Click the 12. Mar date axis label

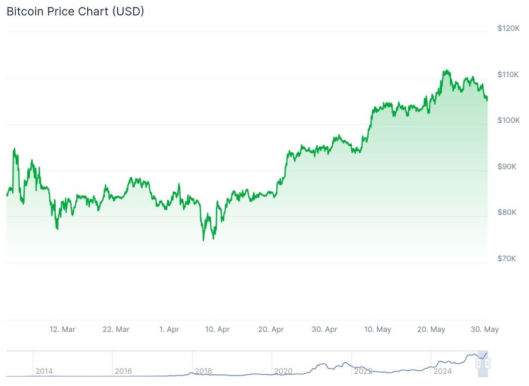pyautogui.click(x=62, y=330)
